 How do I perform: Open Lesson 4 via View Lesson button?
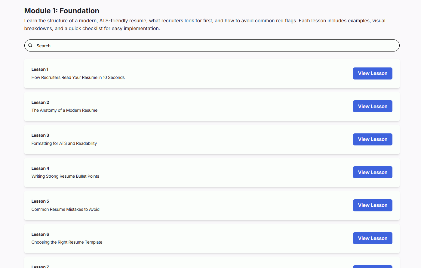click(373, 172)
